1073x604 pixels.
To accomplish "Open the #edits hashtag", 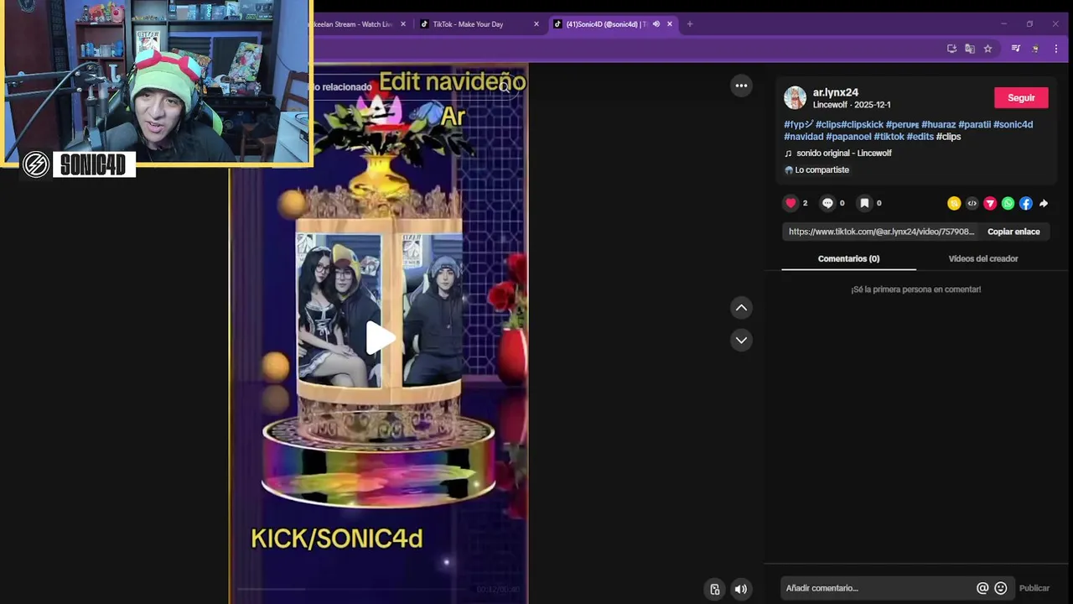I will (x=920, y=137).
